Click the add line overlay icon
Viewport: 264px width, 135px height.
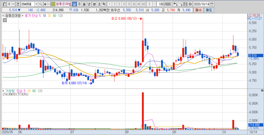click(x=180, y=4)
